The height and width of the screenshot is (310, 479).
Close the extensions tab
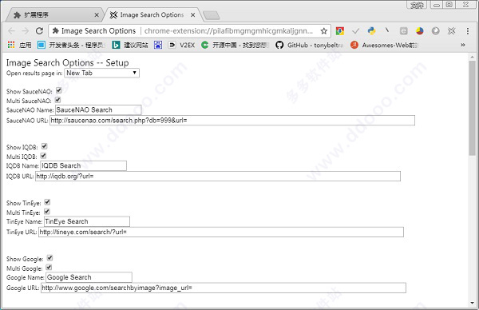point(97,15)
